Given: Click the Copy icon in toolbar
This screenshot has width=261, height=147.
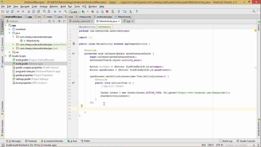Looking at the screenshot, I should point(33,12).
